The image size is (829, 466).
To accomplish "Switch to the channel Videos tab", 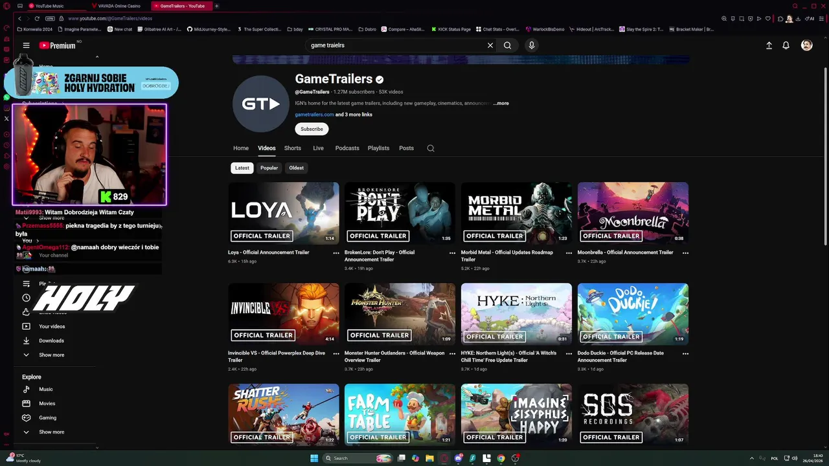I will coord(267,148).
